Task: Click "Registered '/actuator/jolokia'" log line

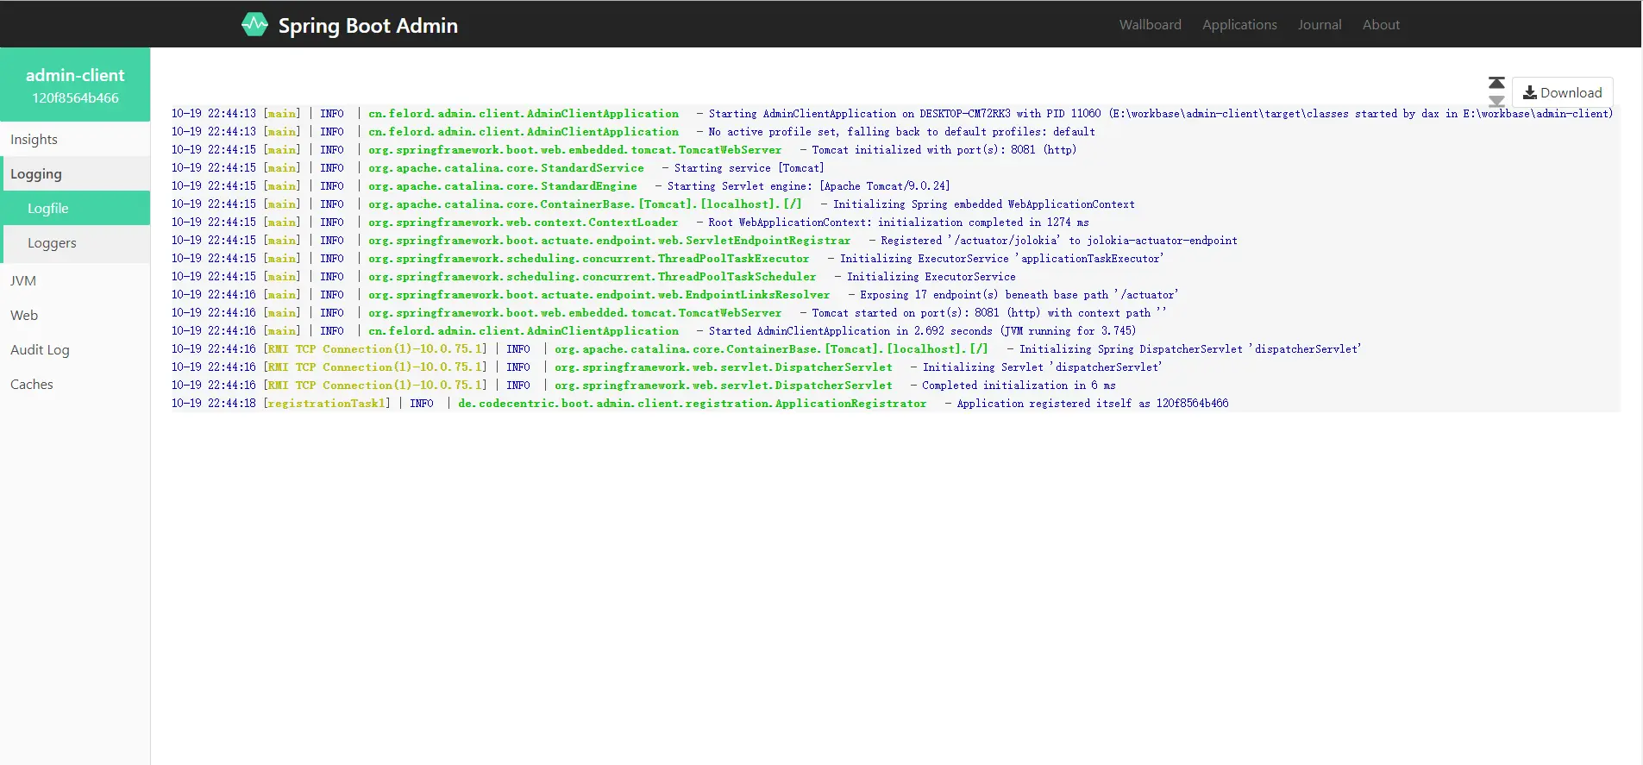Action: (704, 240)
